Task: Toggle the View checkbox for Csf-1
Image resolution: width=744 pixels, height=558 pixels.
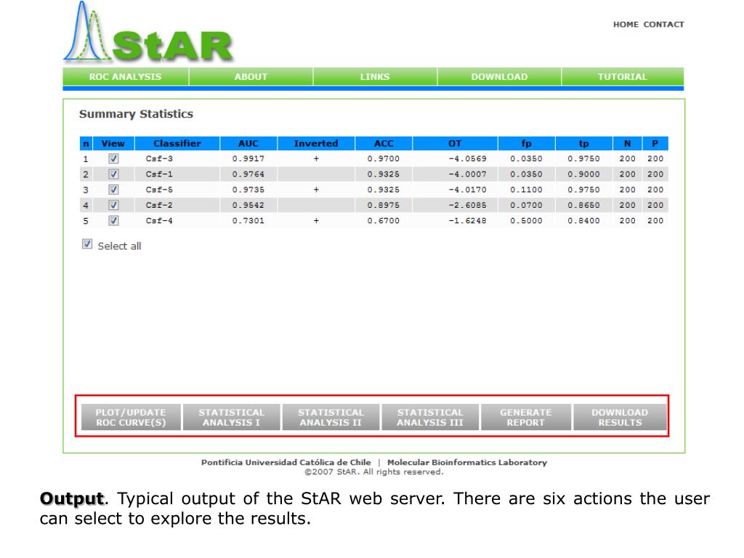Action: coord(113,174)
